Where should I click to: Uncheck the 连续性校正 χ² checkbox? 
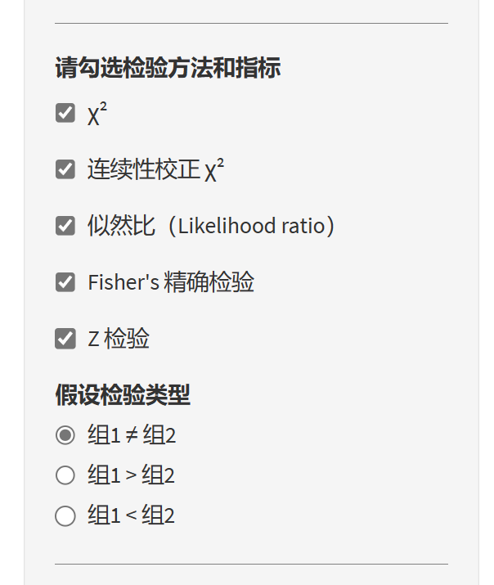point(65,169)
